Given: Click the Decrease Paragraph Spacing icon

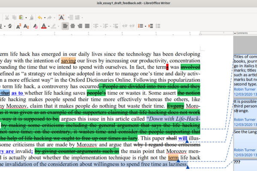Looking at the screenshot, I should (x=158, y=26).
